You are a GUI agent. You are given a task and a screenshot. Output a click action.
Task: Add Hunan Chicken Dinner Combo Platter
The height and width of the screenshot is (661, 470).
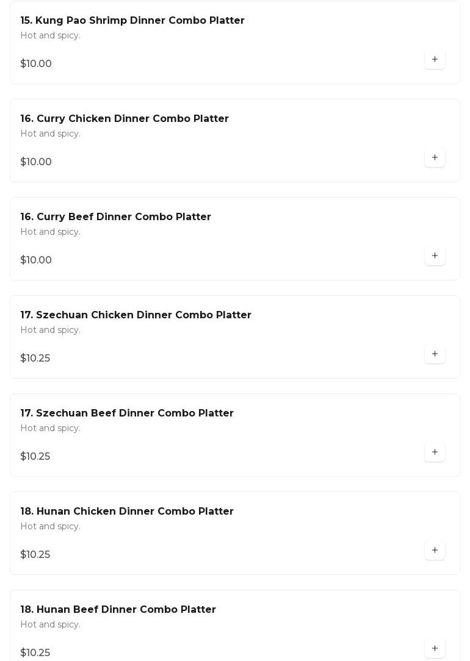435,550
